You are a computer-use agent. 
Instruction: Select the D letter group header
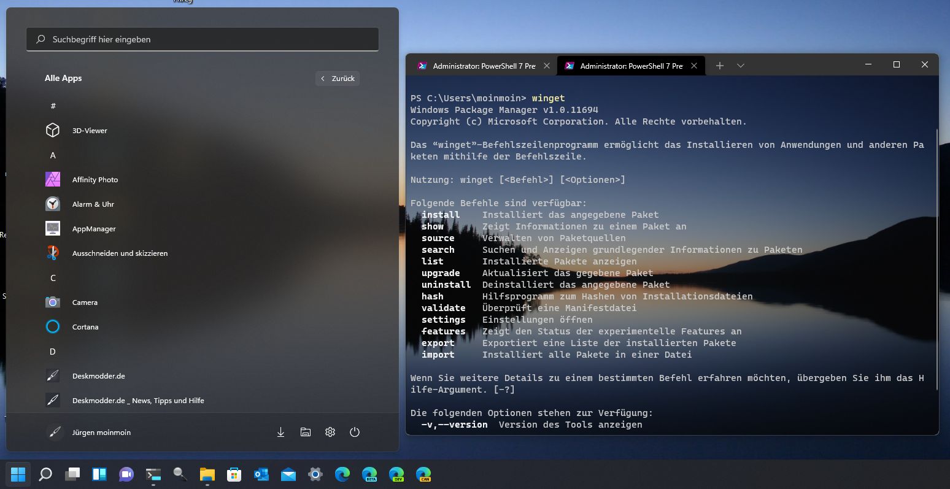53,352
